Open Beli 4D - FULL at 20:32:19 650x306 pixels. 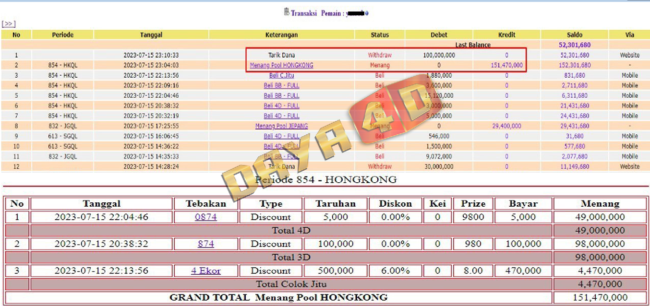point(281,116)
